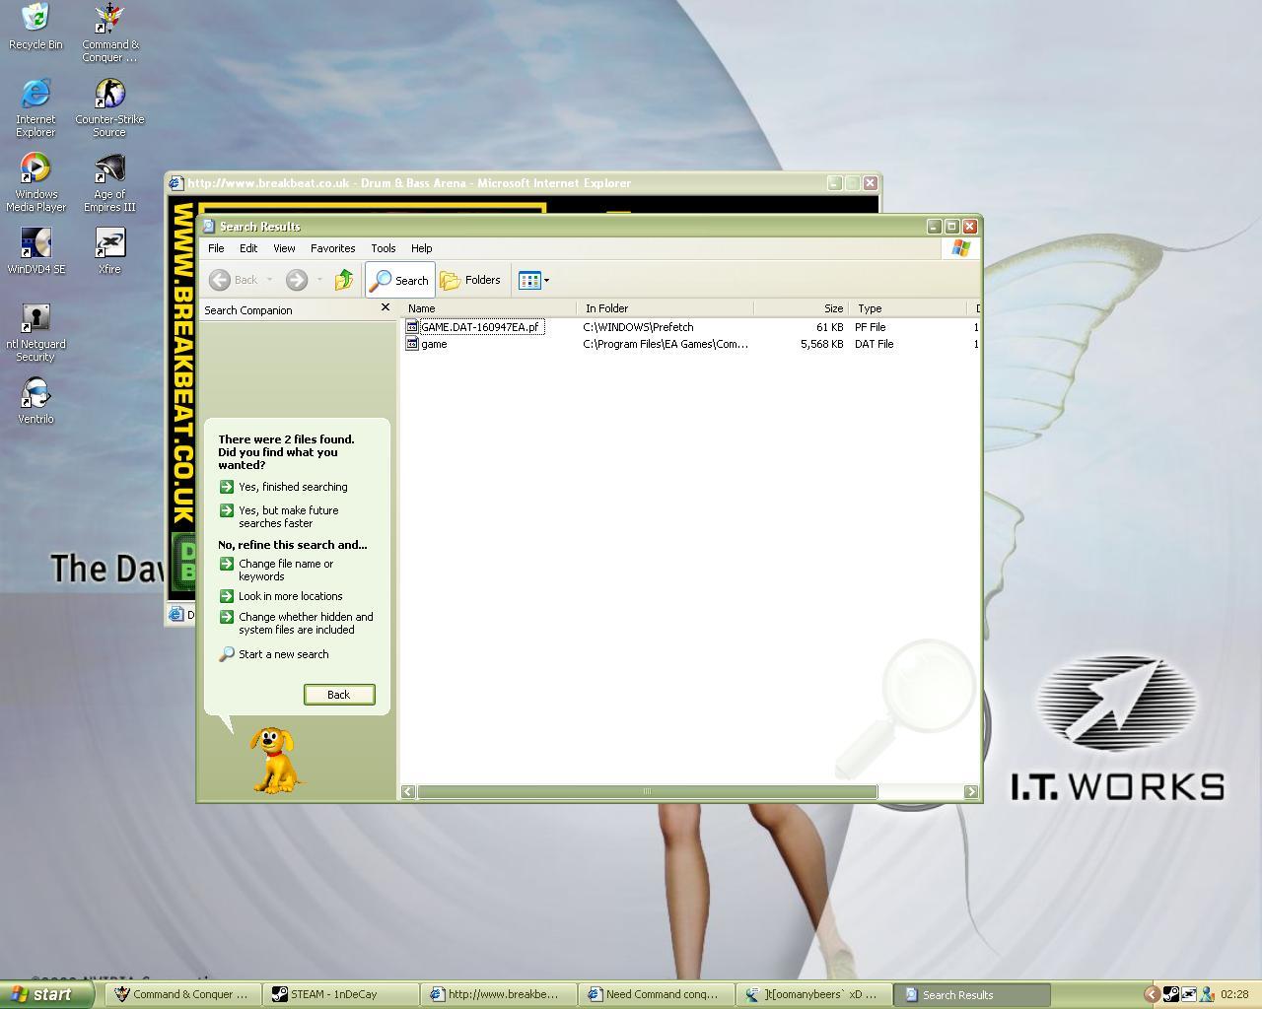Choose 'Yes, but make future searches faster'
1262x1009 pixels.
pos(279,516)
